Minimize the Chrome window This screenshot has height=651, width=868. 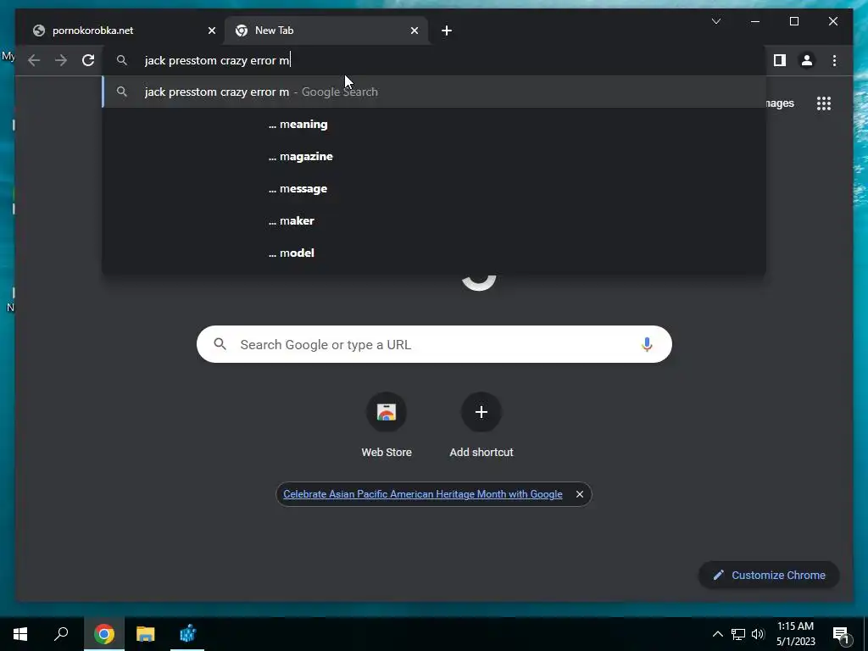(x=755, y=21)
